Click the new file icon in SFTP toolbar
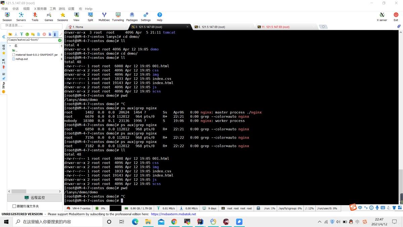Viewport: 403px width, 227px height. 39,34
